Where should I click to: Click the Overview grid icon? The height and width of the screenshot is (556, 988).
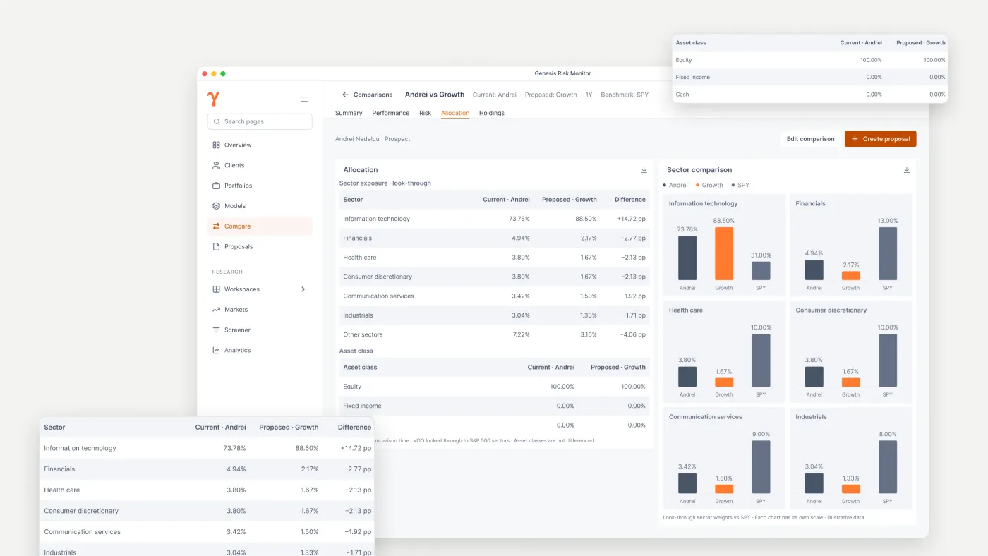click(216, 145)
